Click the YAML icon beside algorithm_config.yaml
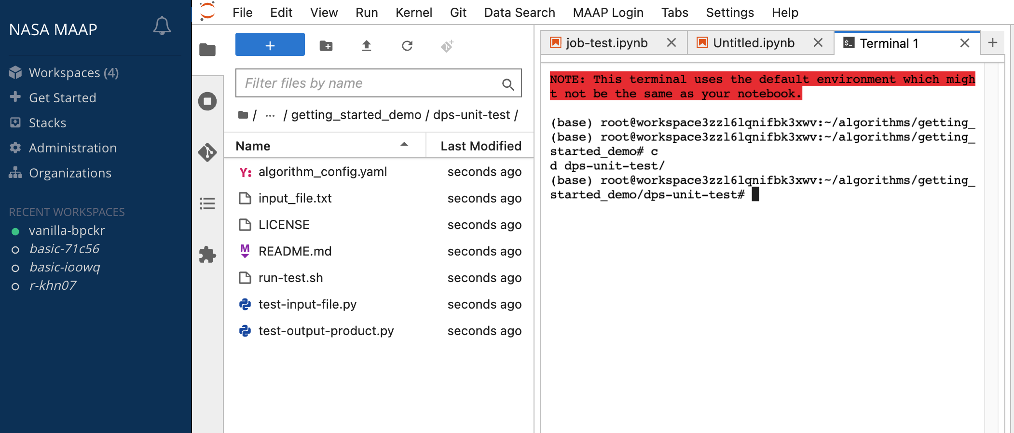This screenshot has height=433, width=1014. pyautogui.click(x=246, y=172)
